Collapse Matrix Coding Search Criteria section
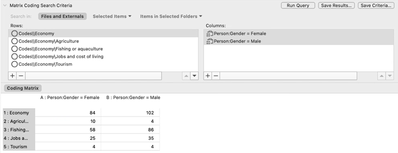 pos(4,5)
